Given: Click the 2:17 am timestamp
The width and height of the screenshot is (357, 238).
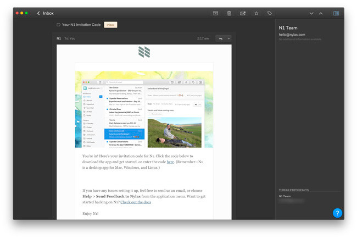Looking at the screenshot, I should pos(203,38).
